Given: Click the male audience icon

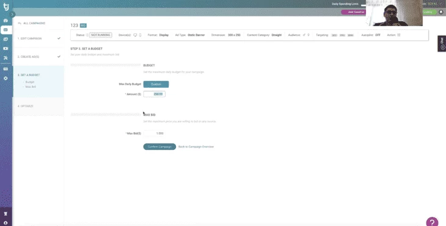Looking at the screenshot, I should tap(304, 35).
